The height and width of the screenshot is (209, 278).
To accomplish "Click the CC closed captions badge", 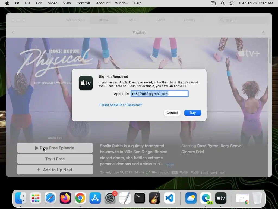I will tap(204, 173).
